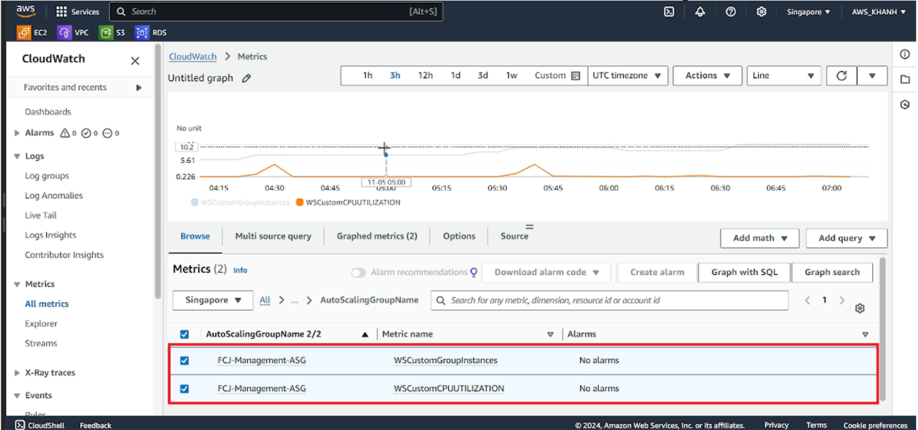
Task: Open the Line graph type dropdown
Action: pyautogui.click(x=784, y=76)
